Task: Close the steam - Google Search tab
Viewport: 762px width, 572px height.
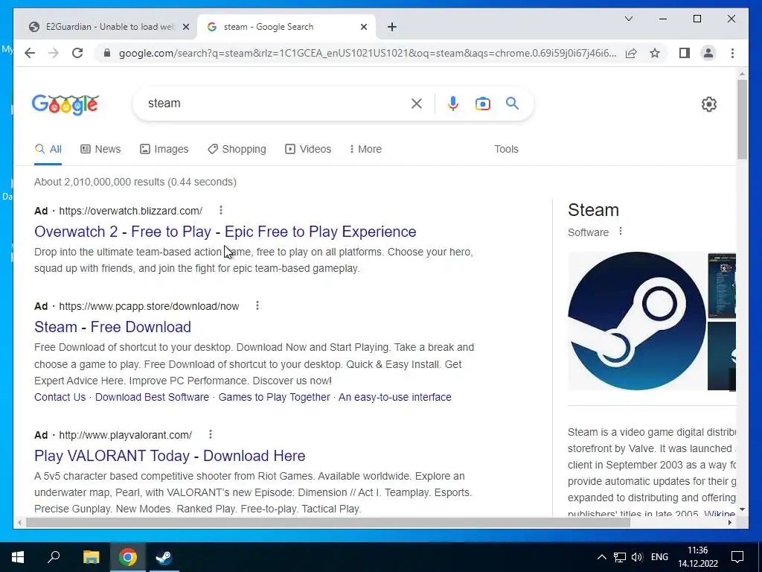Action: (363, 27)
